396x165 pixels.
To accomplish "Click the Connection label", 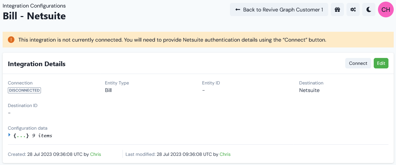I will pyautogui.click(x=20, y=83).
